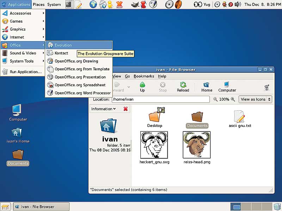Click the red figure launcher beside GIMP
The width and height of the screenshot is (282, 211).
click(143, 4)
